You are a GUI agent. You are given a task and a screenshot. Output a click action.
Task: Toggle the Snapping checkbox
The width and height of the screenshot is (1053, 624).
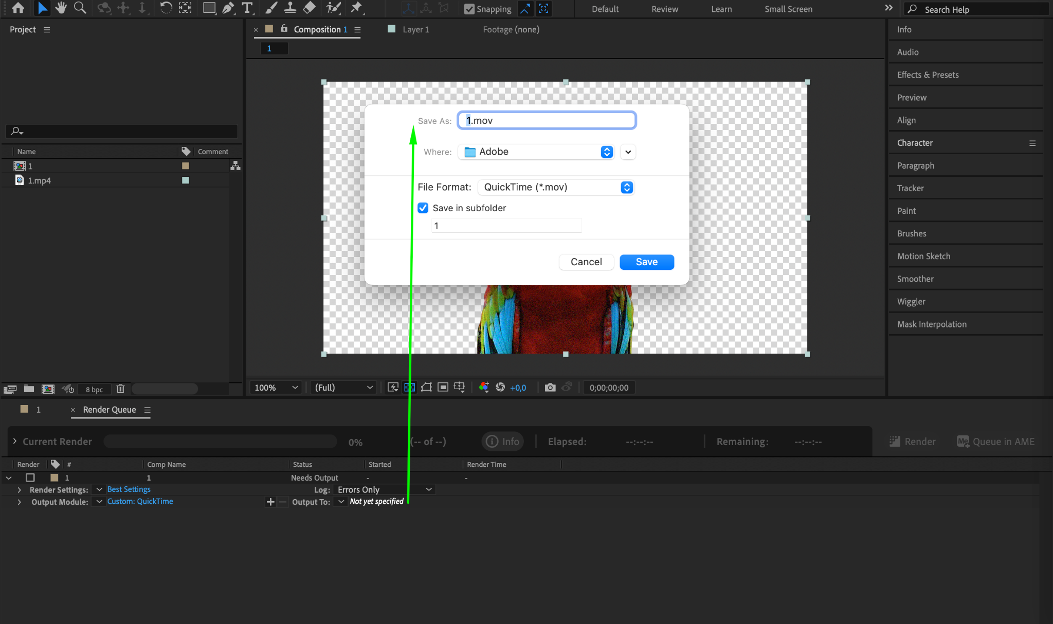(469, 9)
